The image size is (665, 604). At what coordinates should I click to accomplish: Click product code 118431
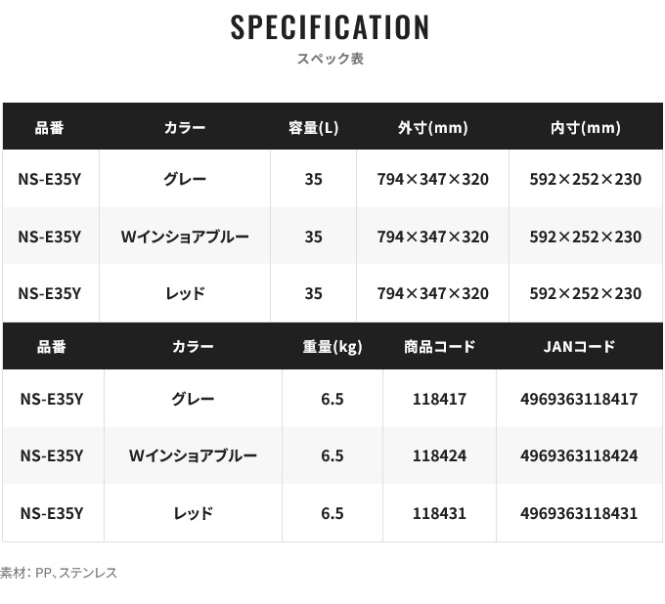[439, 513]
